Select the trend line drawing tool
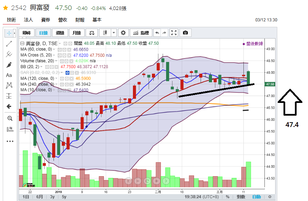Viewport: 308px width, 201px height. point(9,44)
